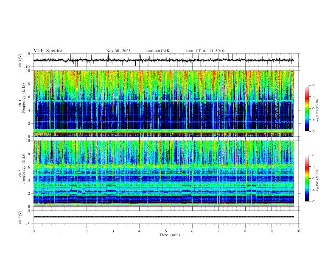Click the "-3" label on ch.2 colorbar
Viewport: 336px width, 259px height.
coord(313,155)
